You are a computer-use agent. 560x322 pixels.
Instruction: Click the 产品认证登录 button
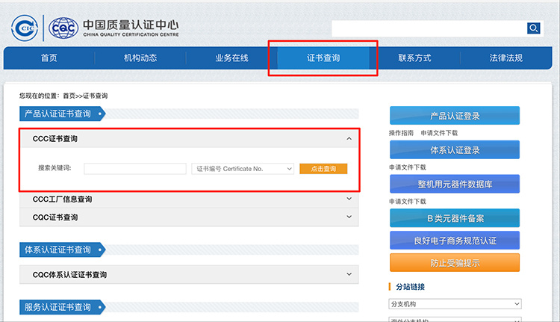point(455,116)
